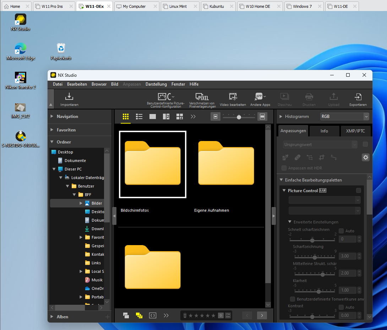The image size is (387, 330).
Task: Toggle the Picture Control checkbox
Action: pyautogui.click(x=359, y=190)
